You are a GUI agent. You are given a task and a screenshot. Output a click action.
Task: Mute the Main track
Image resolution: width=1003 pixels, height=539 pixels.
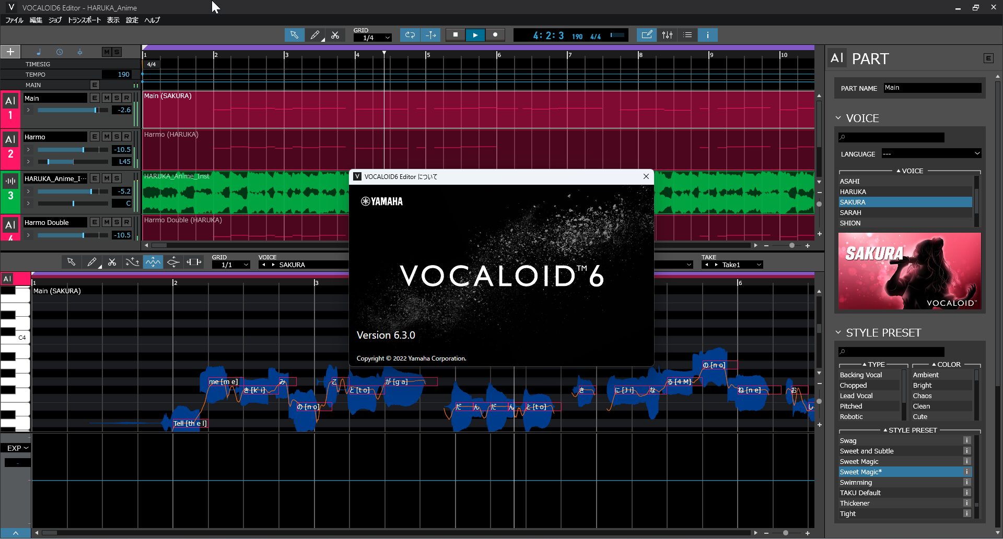click(x=107, y=98)
